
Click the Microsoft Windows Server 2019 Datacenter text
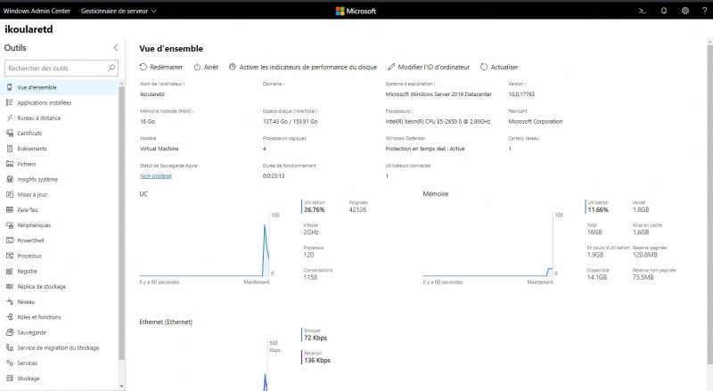coord(438,94)
